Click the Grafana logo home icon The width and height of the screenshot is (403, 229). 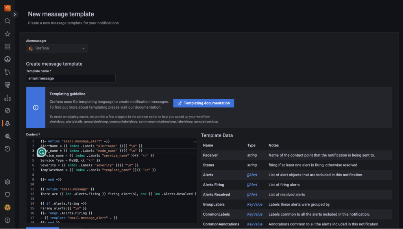(7, 8)
